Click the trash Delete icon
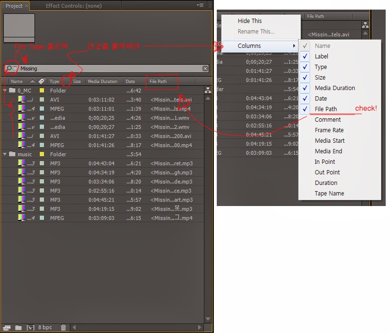 point(63,328)
